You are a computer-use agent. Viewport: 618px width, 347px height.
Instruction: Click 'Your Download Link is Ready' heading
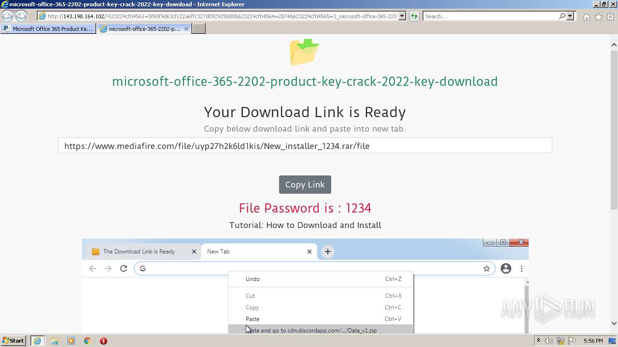tap(305, 112)
